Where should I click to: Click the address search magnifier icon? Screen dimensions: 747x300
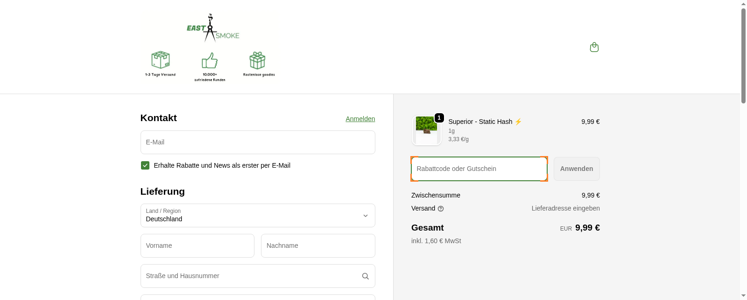click(x=366, y=276)
